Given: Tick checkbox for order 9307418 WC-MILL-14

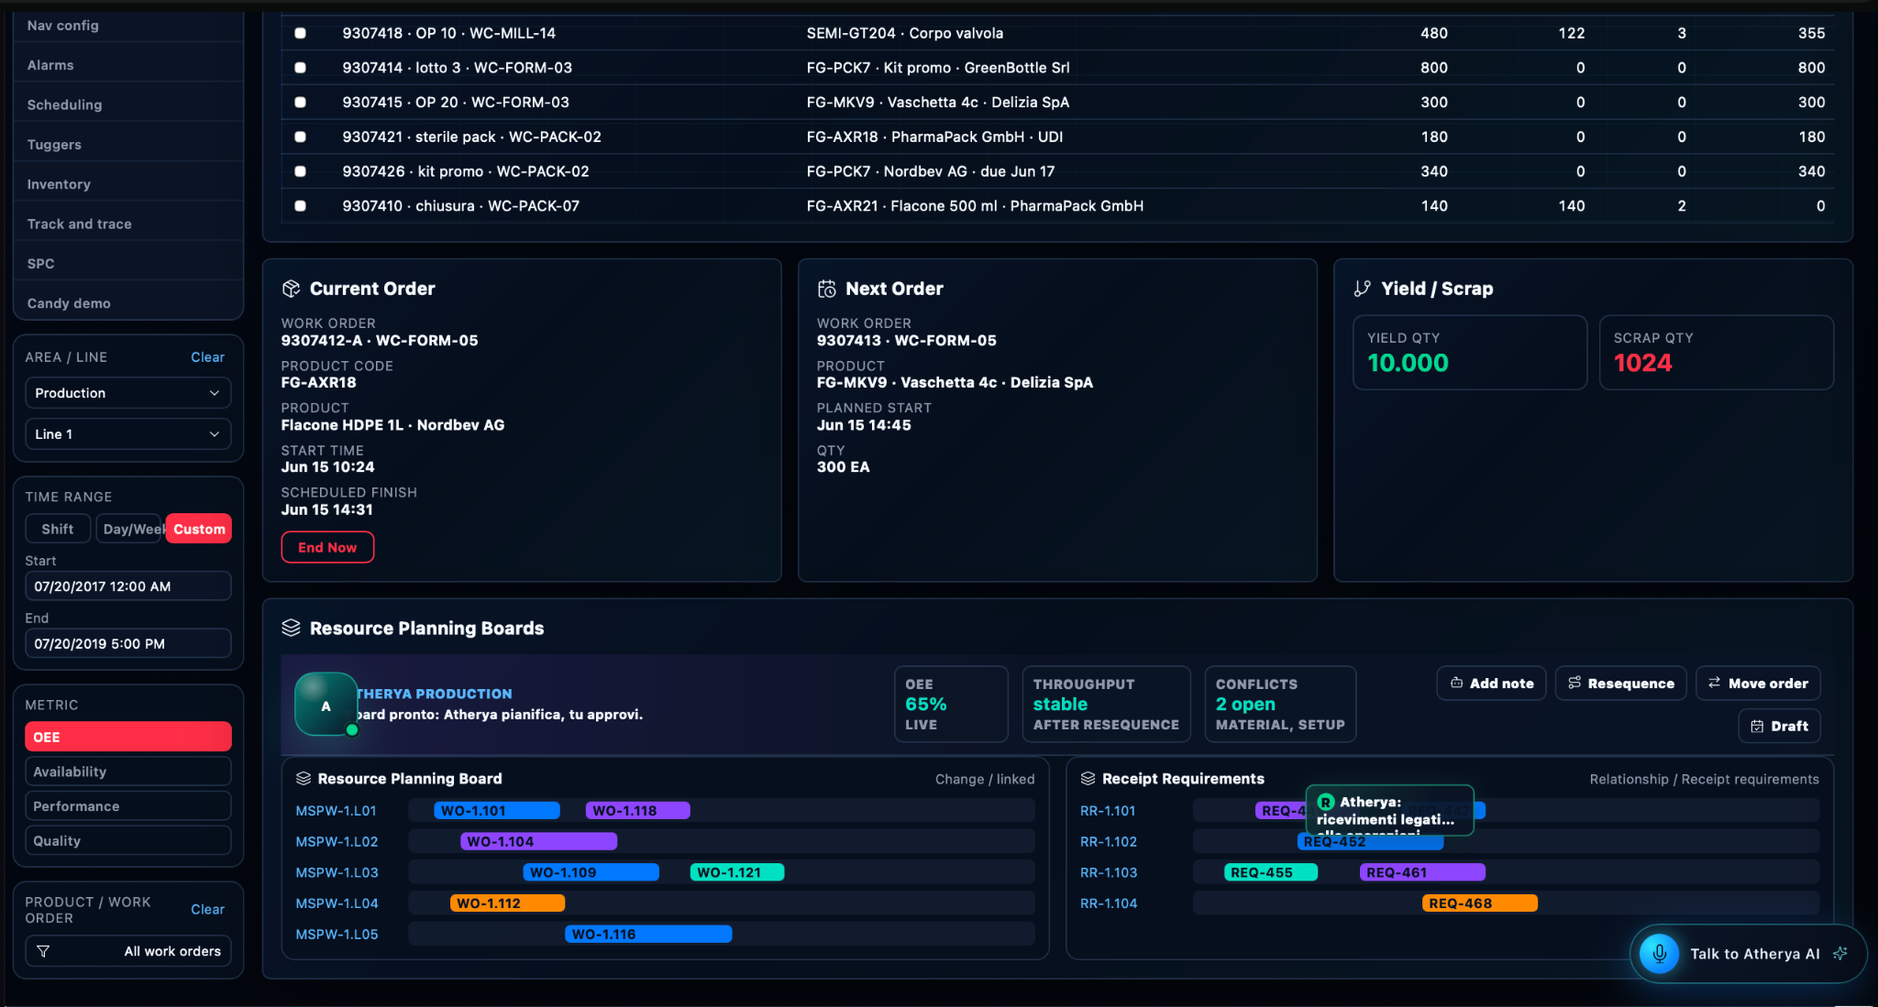Looking at the screenshot, I should tap(300, 33).
